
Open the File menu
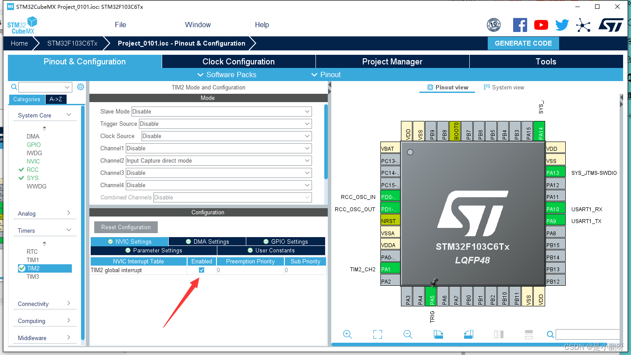tap(121, 25)
